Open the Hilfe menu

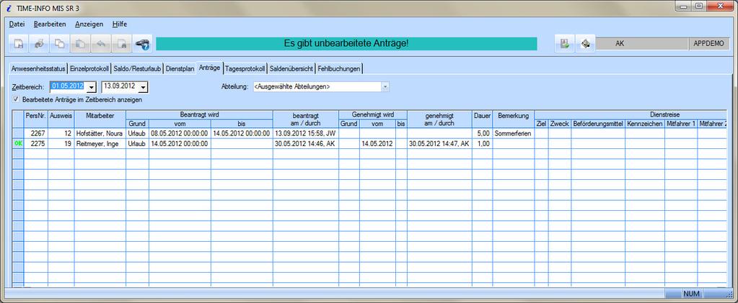[120, 24]
